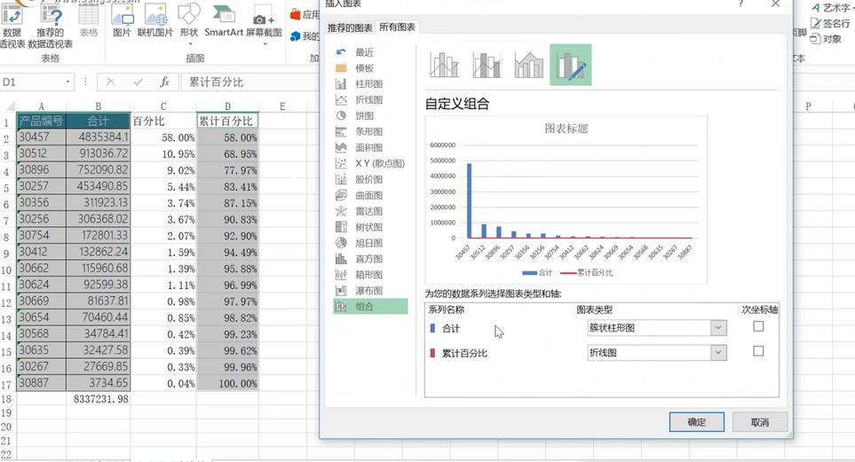Click the formula bar showing 累计百分比
The height and width of the screenshot is (462, 855).
(251, 82)
